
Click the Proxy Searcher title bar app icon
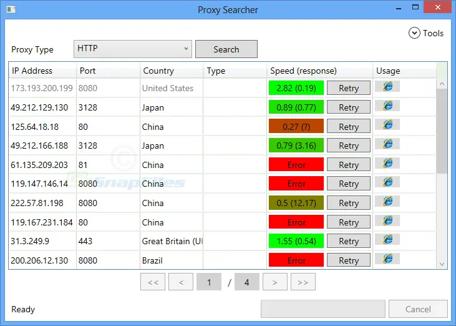(x=11, y=9)
